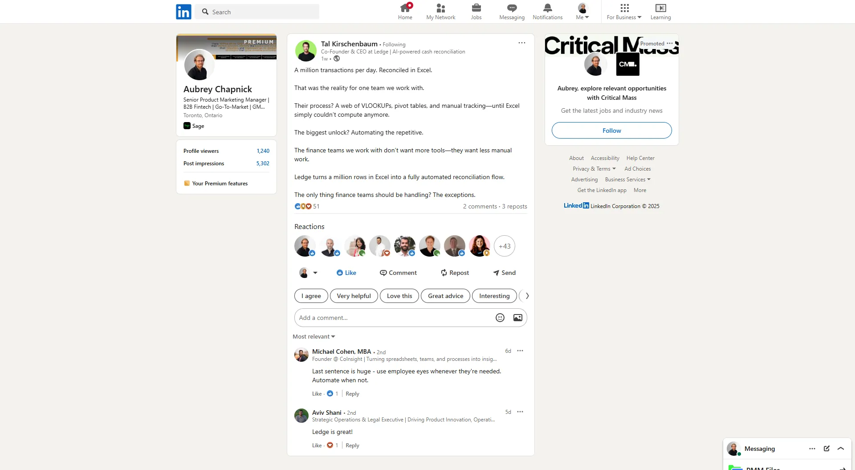This screenshot has height=470, width=855.
Task: Attach an image to your comment
Action: click(517, 317)
